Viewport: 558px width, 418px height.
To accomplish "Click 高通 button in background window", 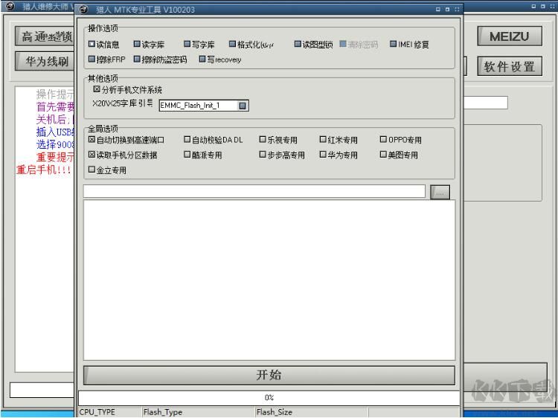I will [45, 36].
